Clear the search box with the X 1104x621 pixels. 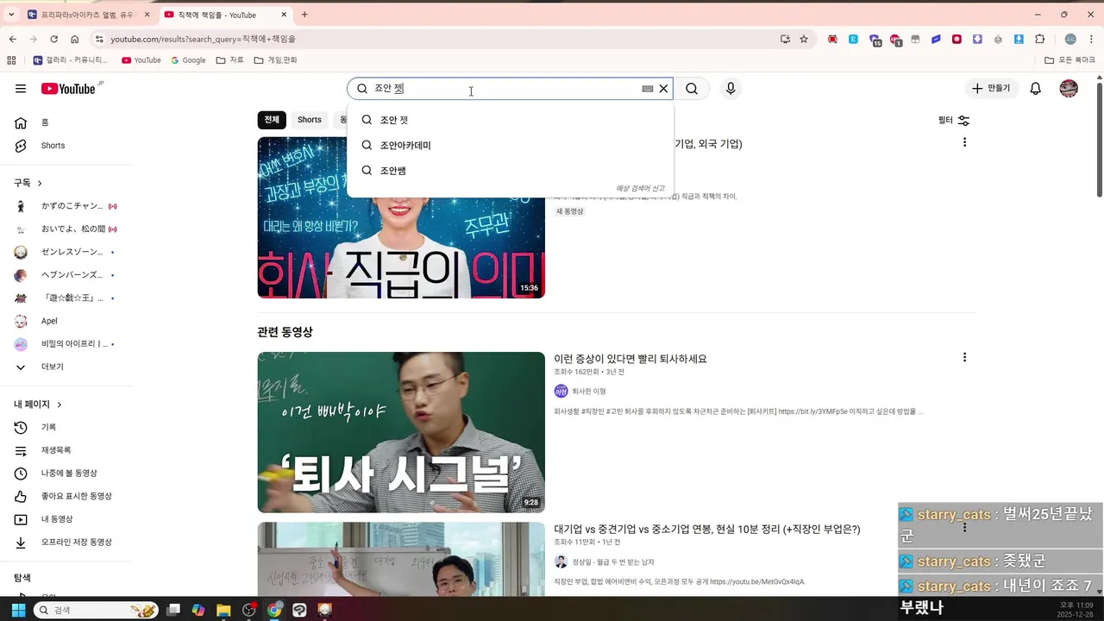(x=663, y=89)
